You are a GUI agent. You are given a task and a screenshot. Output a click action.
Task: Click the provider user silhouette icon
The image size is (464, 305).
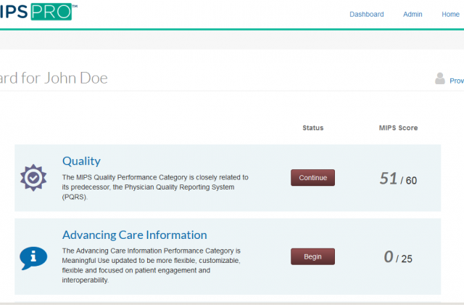[x=440, y=78]
